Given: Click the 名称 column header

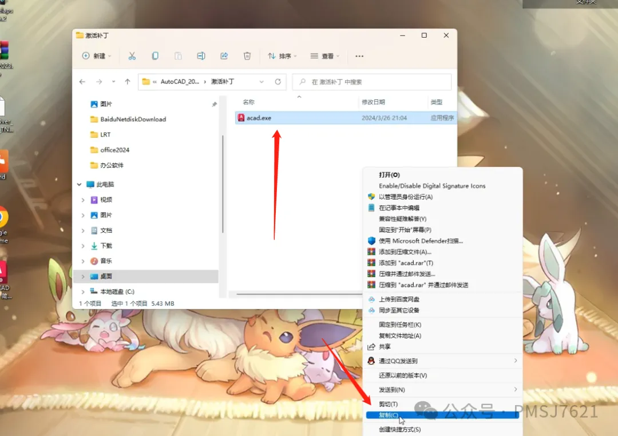Looking at the screenshot, I should 249,102.
